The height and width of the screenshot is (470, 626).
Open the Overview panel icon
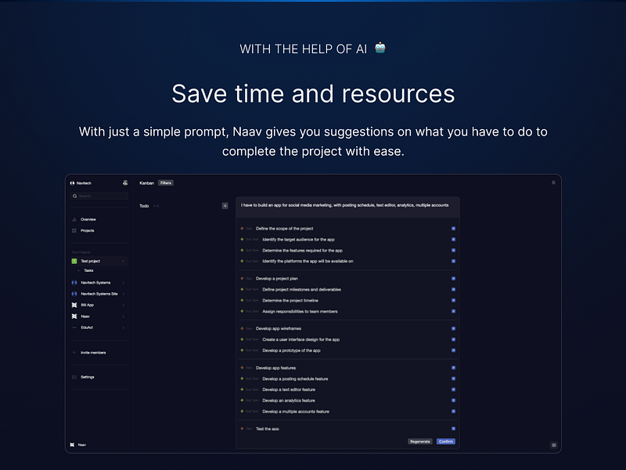click(x=74, y=220)
